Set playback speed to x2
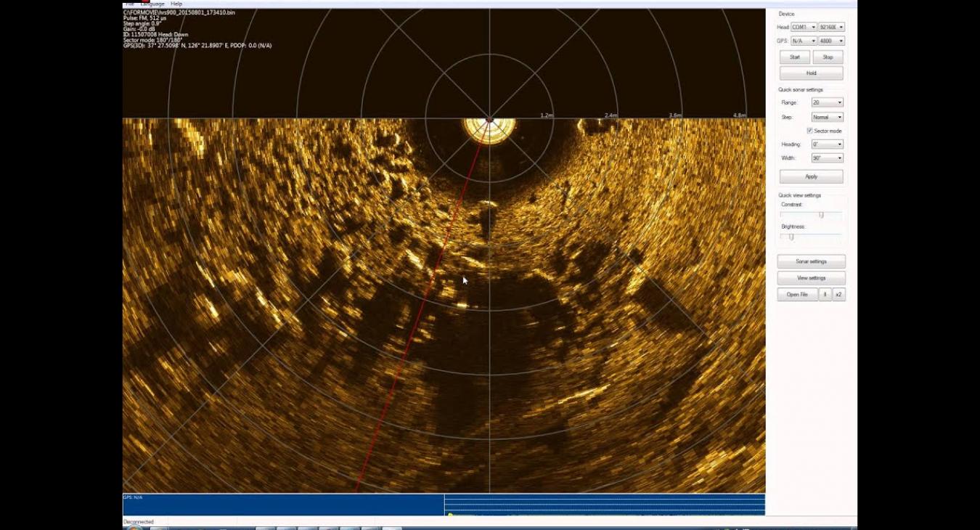 [838, 294]
